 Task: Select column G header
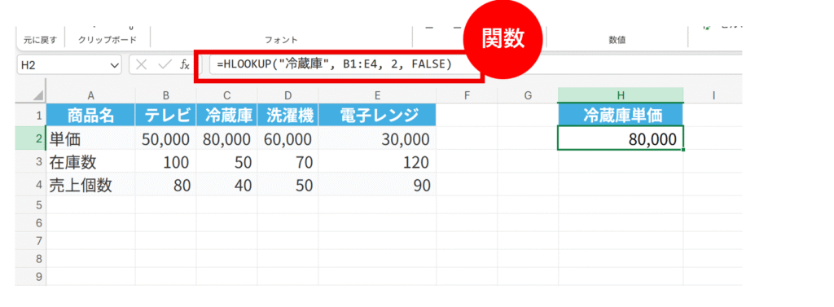(528, 95)
